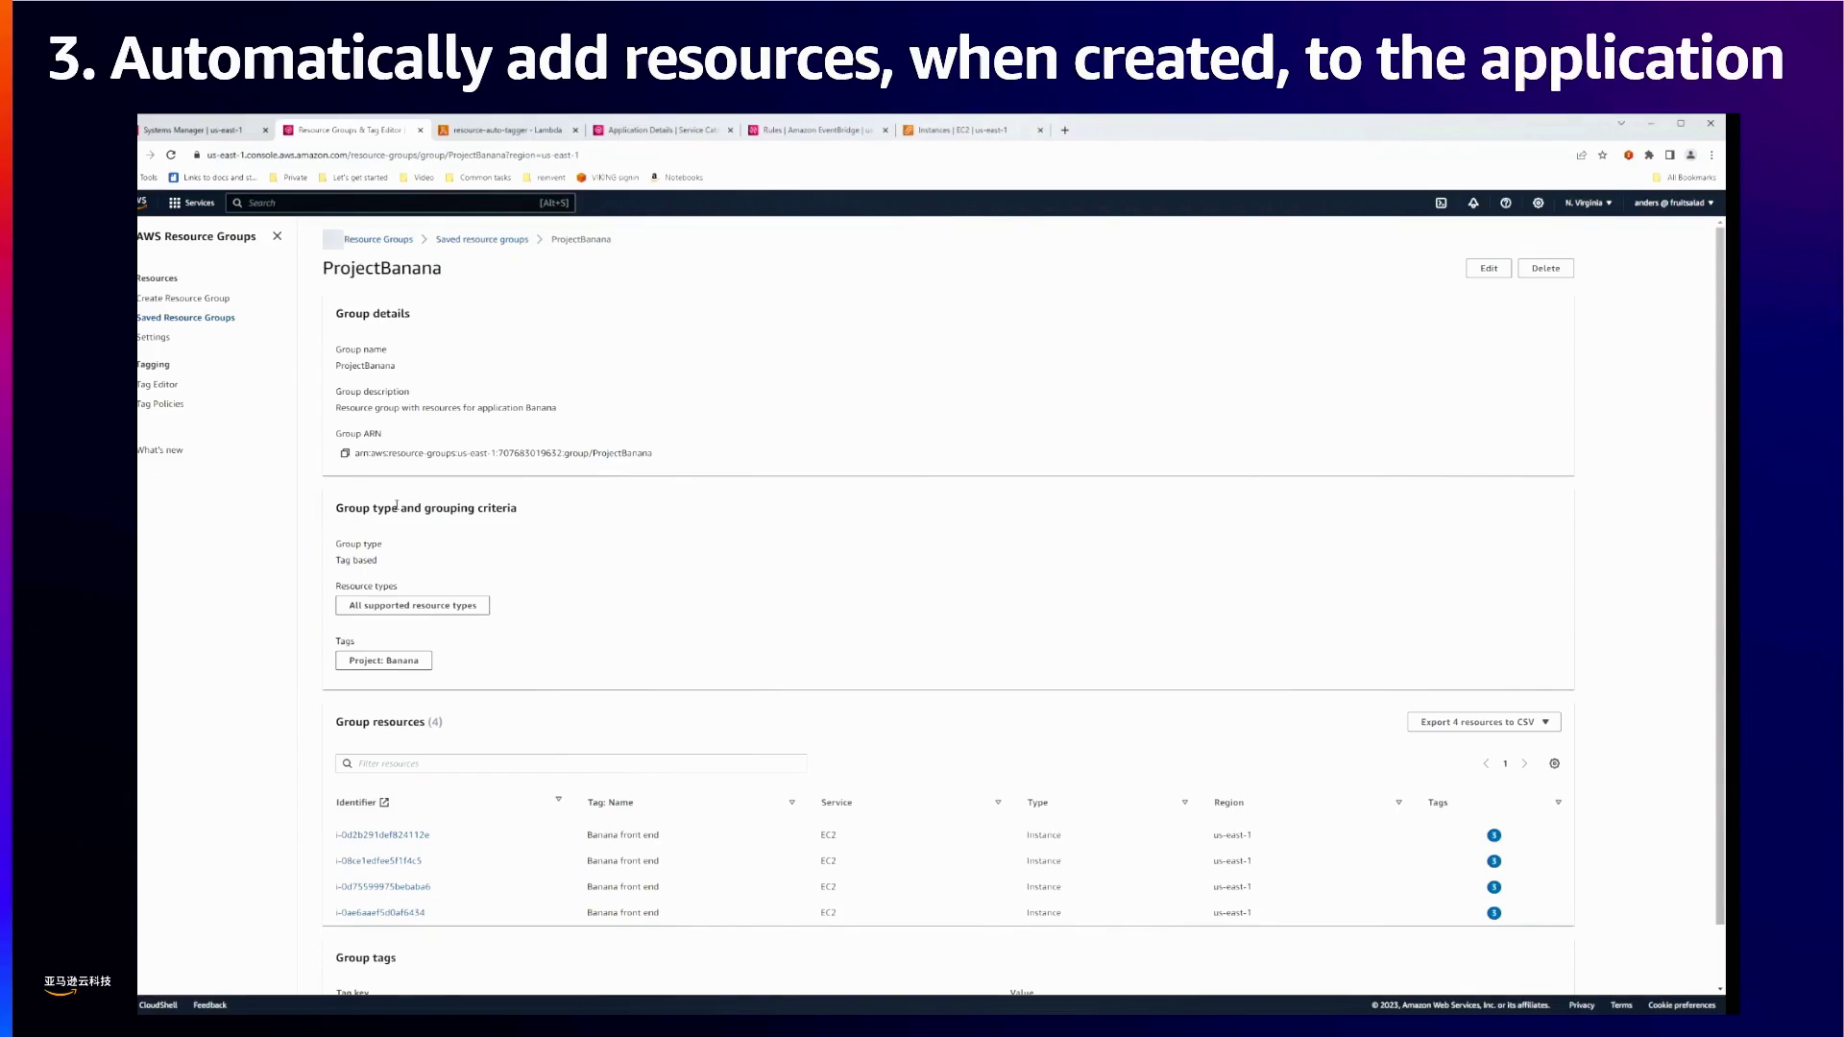Image resolution: width=1844 pixels, height=1037 pixels.
Task: Switch to the resource-auto-tagger Lambda tab
Action: click(x=507, y=130)
